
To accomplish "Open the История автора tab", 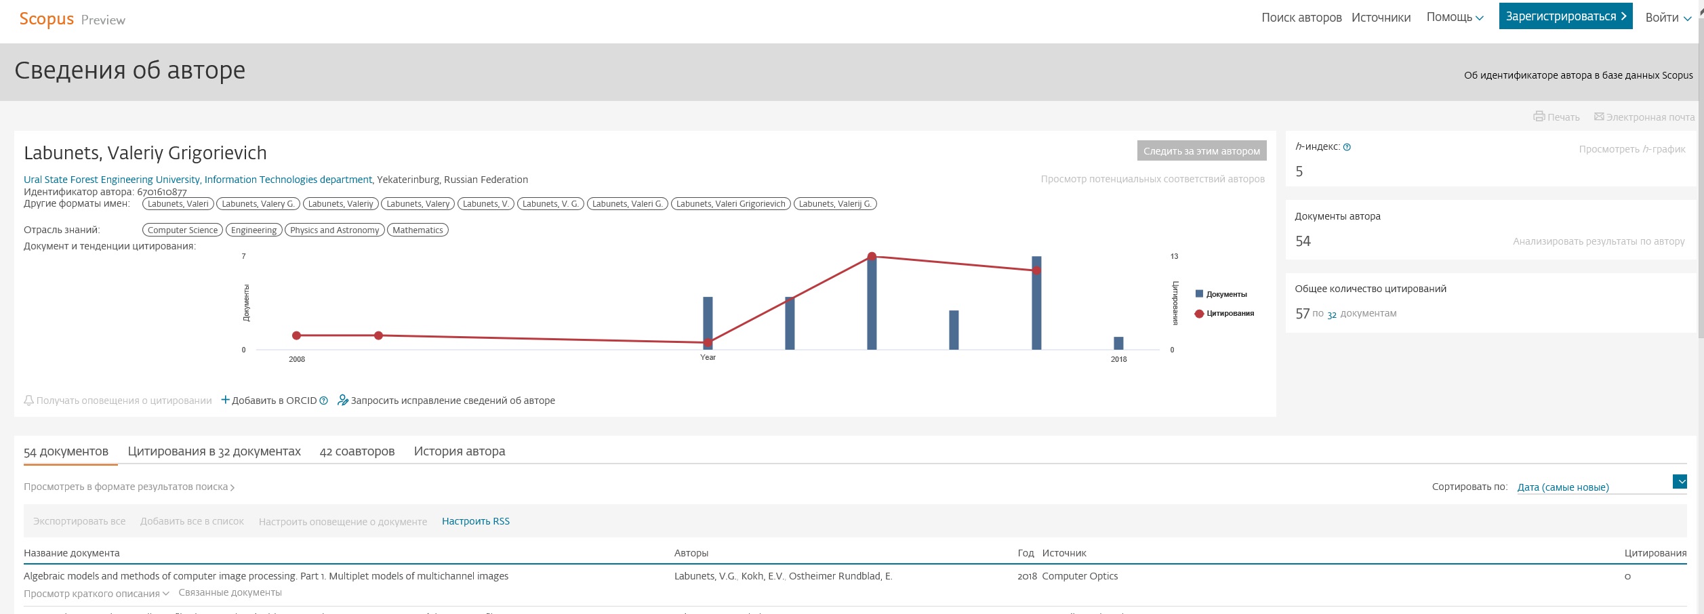I will pyautogui.click(x=459, y=451).
